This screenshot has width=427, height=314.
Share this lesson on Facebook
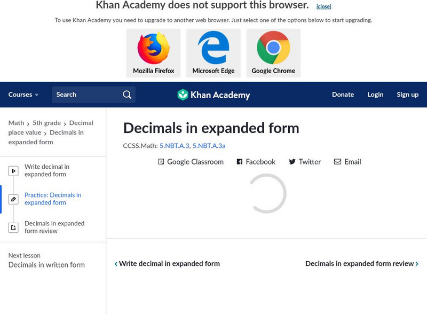point(256,162)
